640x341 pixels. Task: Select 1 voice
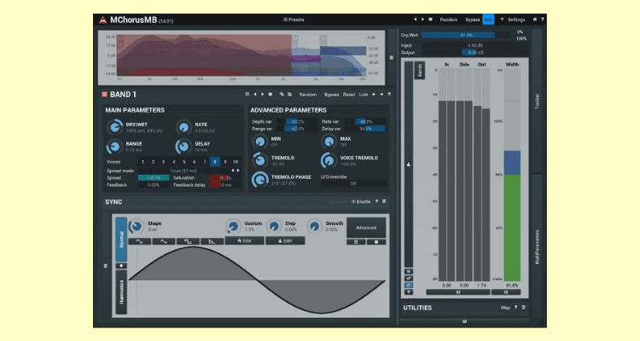[x=143, y=162]
